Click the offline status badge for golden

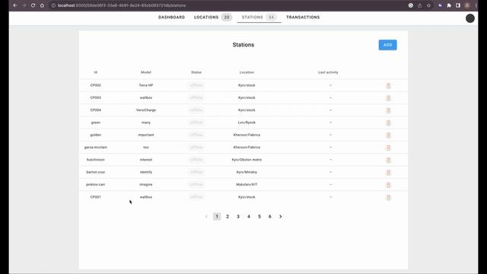click(x=196, y=135)
